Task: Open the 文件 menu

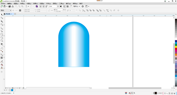Action: (x=3, y=4)
